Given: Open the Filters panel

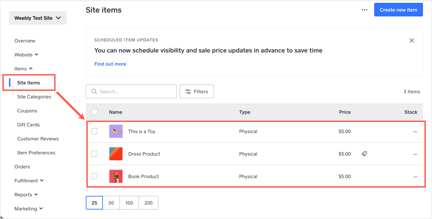Looking at the screenshot, I should coord(197,92).
